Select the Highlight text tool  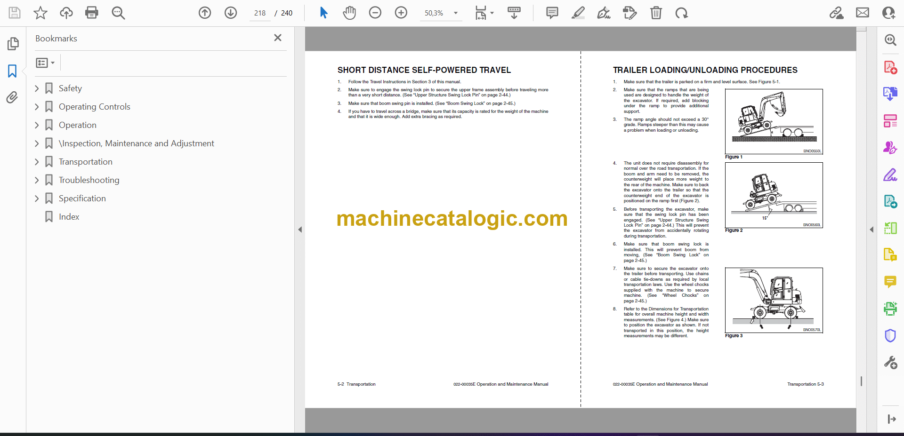(x=578, y=13)
